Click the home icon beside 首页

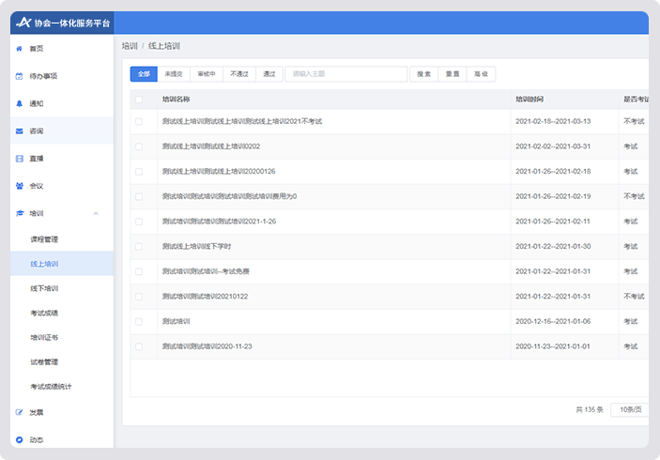pyautogui.click(x=19, y=48)
